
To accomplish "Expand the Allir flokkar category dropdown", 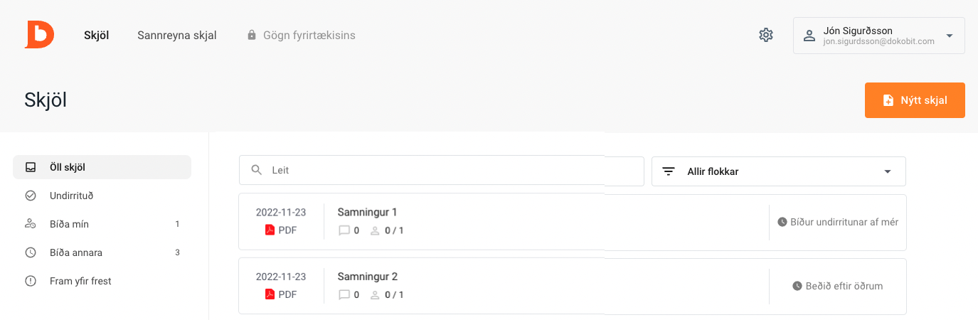I will (x=779, y=171).
